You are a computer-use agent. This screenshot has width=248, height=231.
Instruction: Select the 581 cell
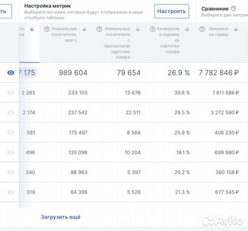point(31,133)
